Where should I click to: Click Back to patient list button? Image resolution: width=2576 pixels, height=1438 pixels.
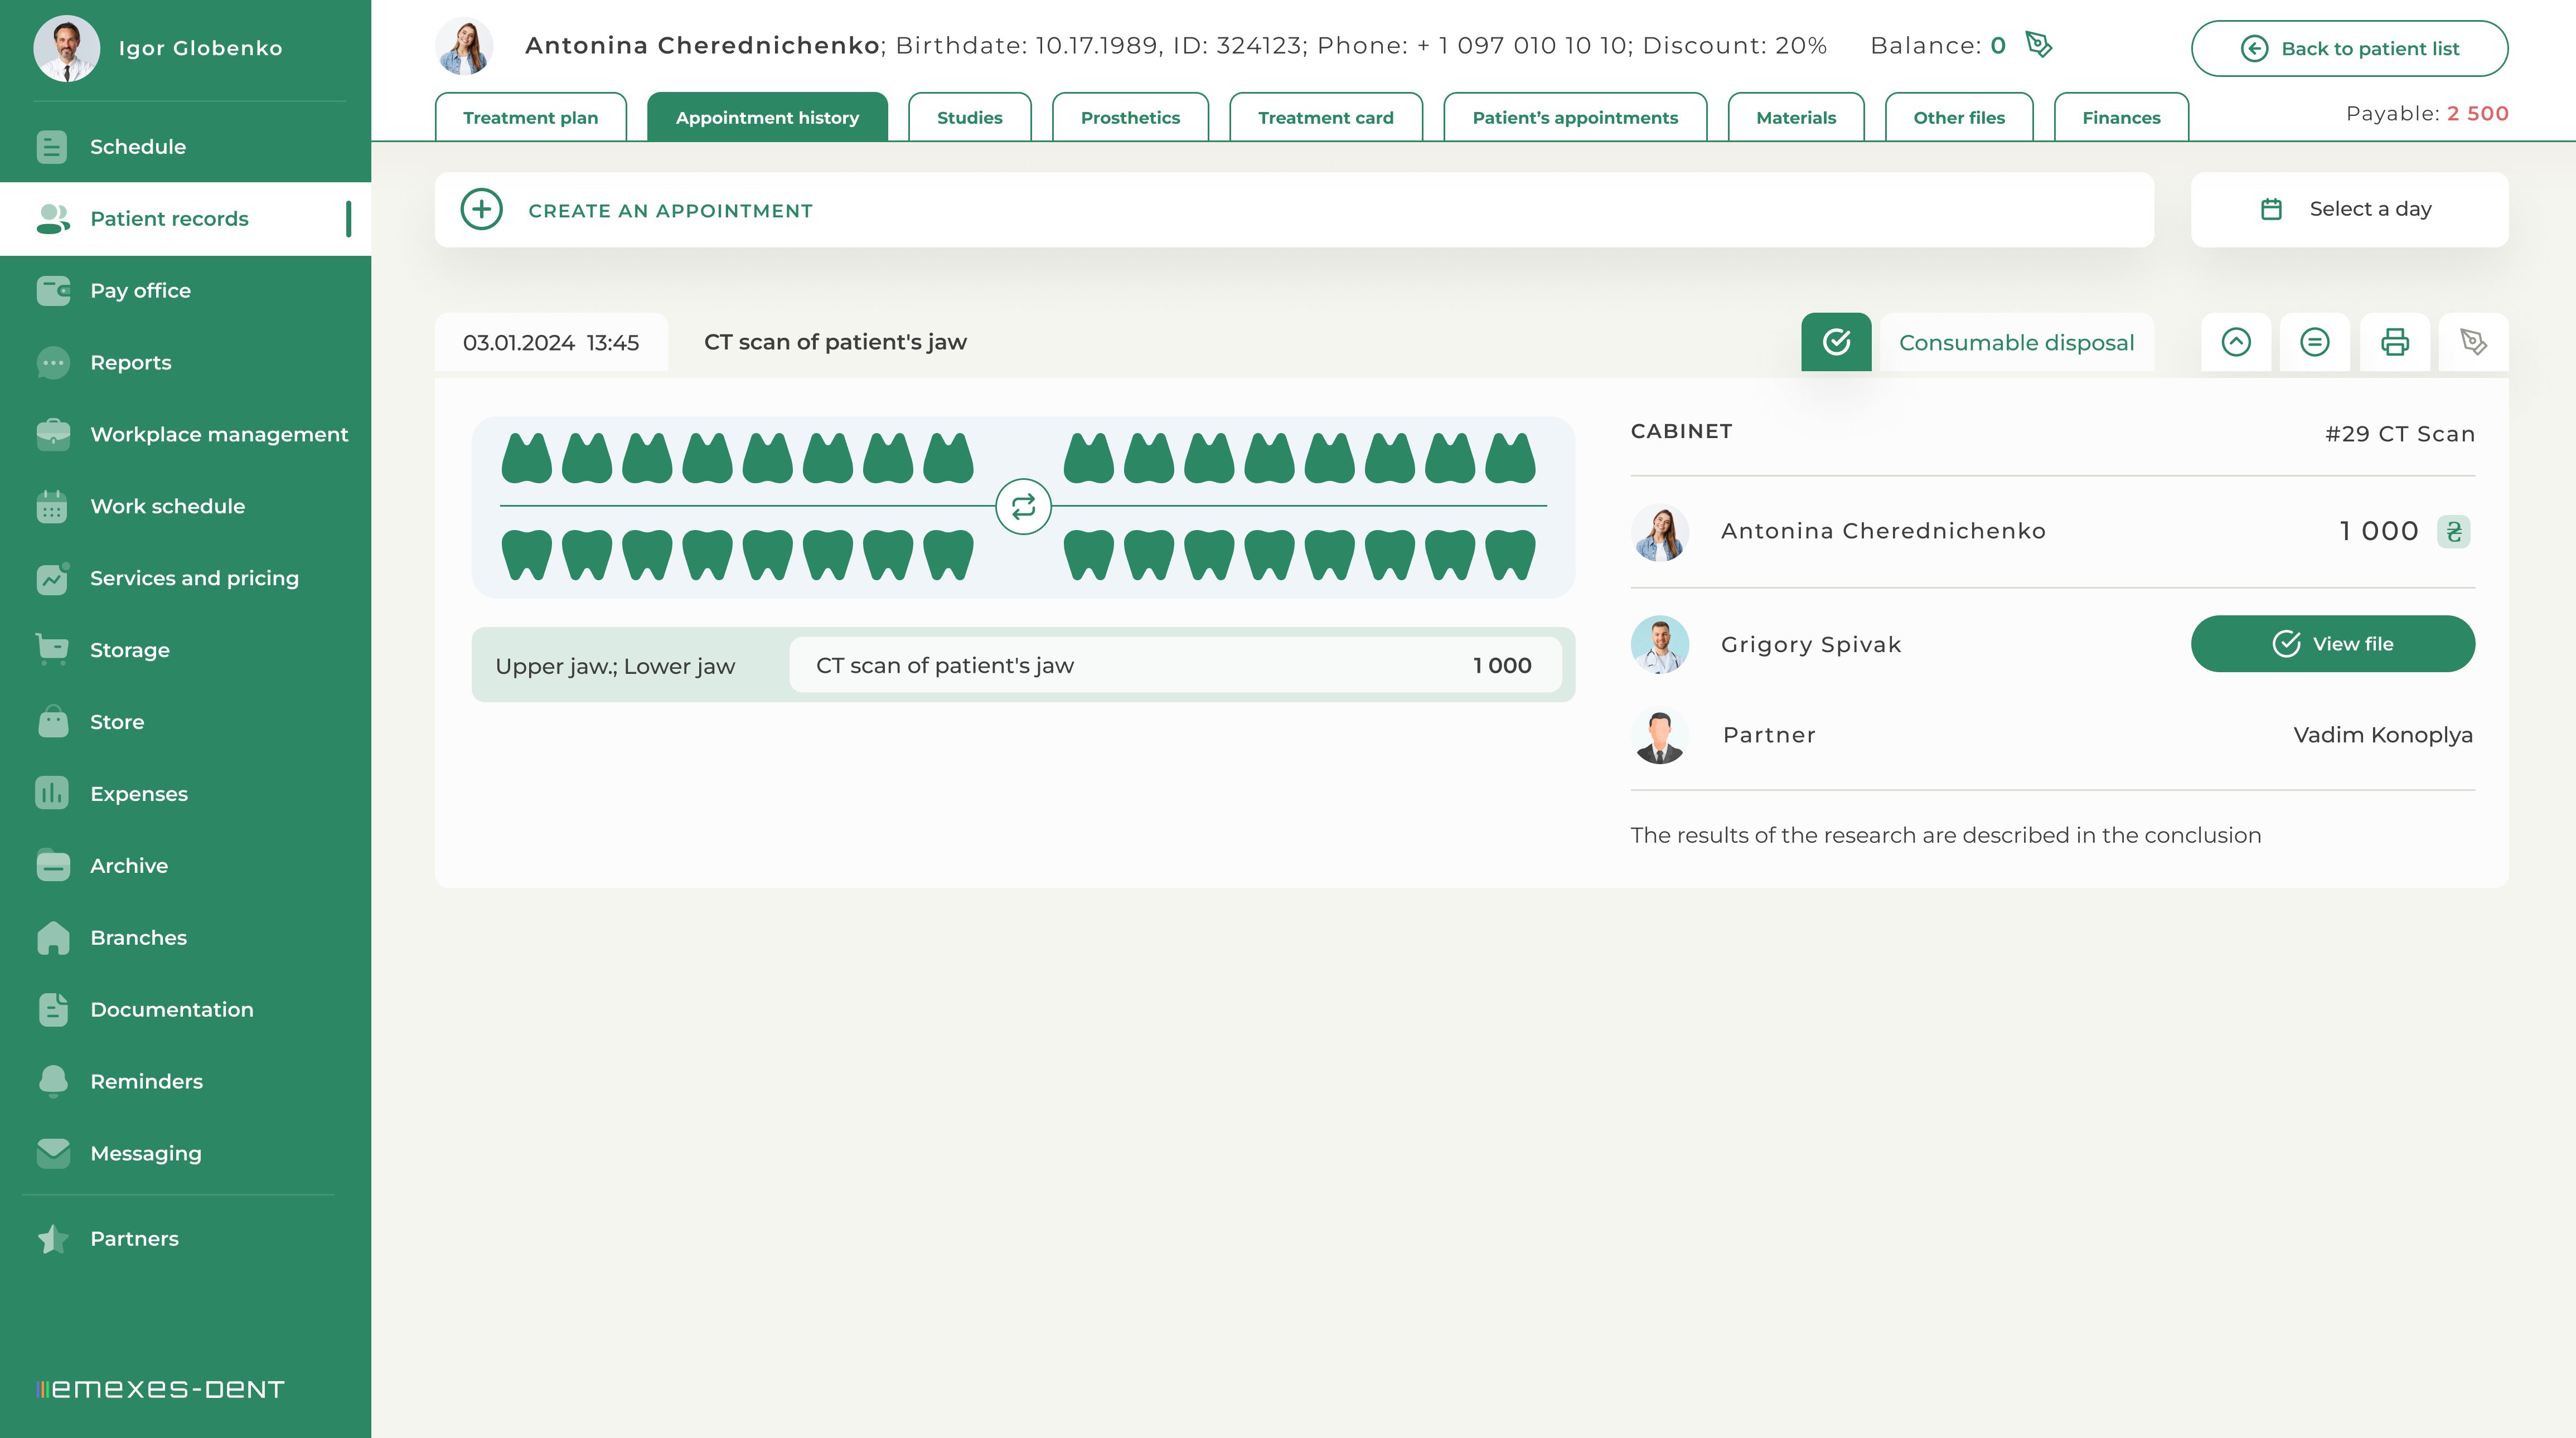[2349, 49]
